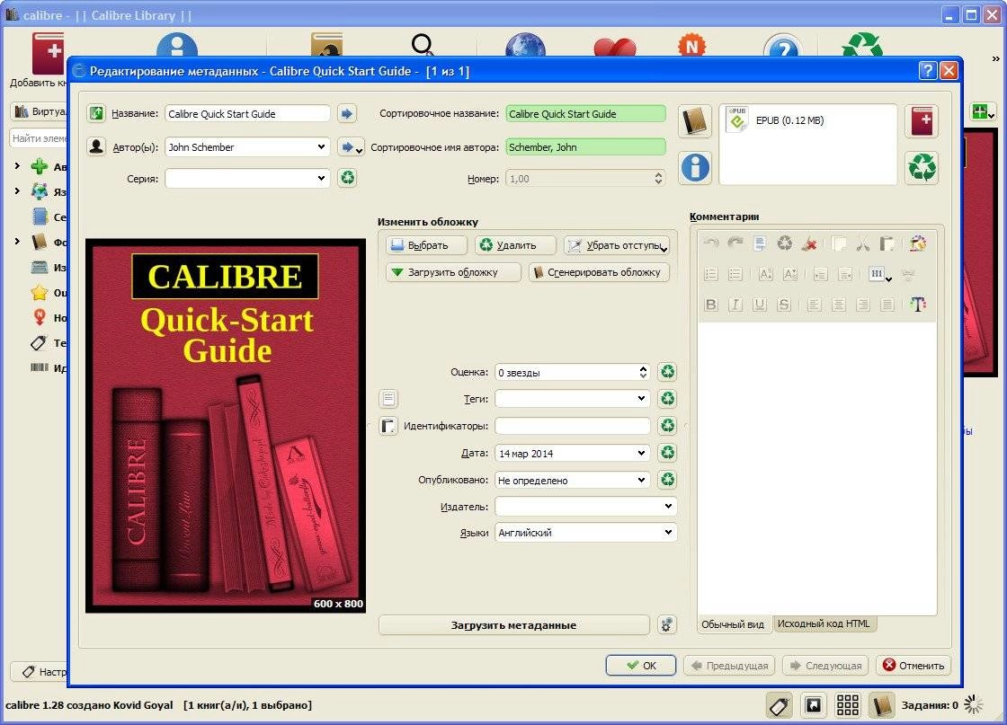Image resolution: width=1007 pixels, height=725 pixels.
Task: Clear the tags with its recycle icon
Action: pyautogui.click(x=668, y=398)
